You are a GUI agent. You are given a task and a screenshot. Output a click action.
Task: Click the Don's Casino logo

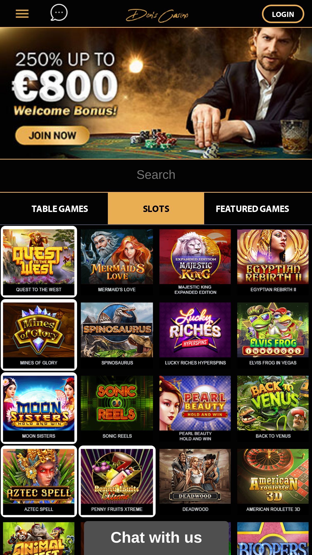click(157, 15)
